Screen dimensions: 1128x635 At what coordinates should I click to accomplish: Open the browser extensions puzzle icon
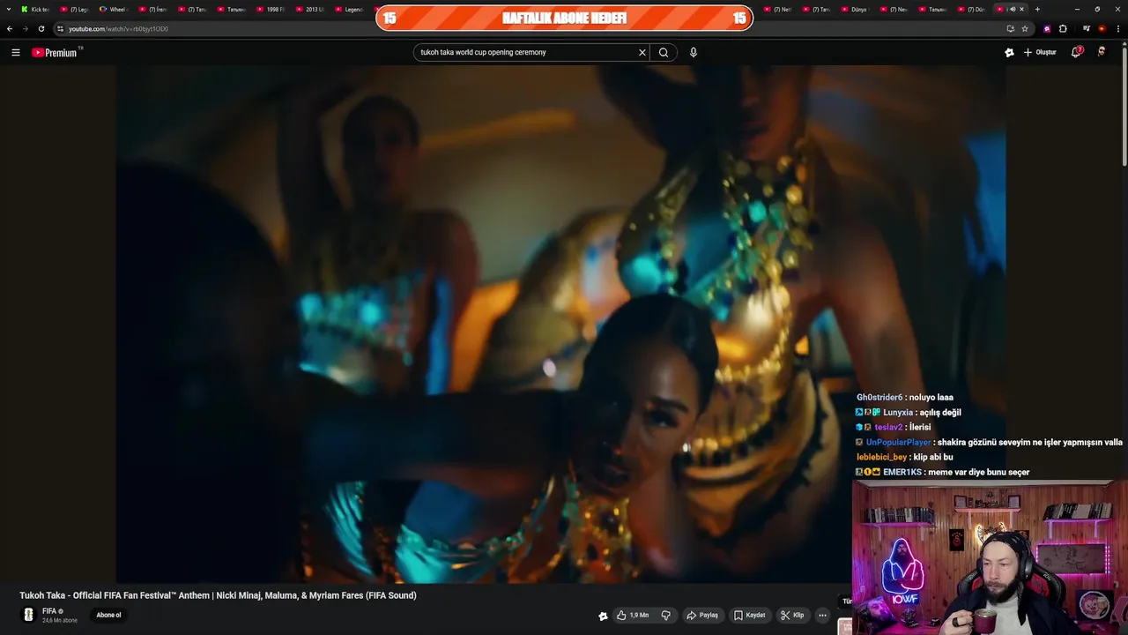pyautogui.click(x=1063, y=28)
